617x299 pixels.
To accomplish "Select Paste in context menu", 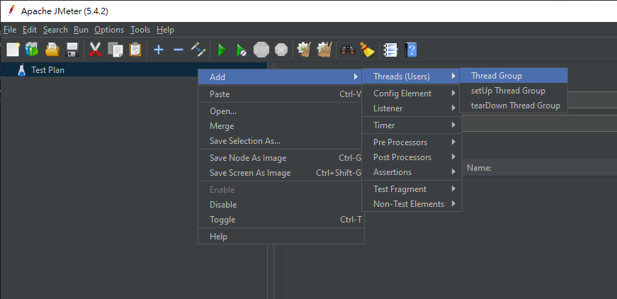I will (281, 94).
